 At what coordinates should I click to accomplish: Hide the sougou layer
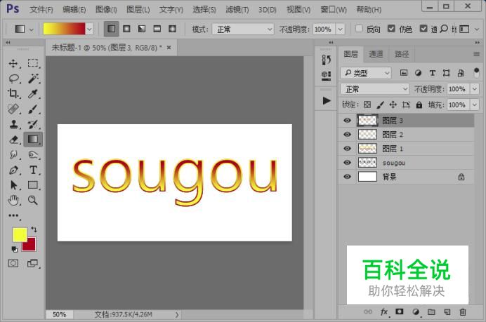coord(347,163)
